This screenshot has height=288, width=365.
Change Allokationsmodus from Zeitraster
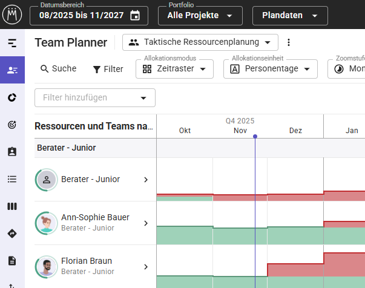click(174, 69)
